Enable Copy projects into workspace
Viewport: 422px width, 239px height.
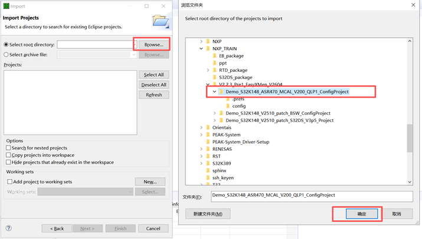pyautogui.click(x=8, y=155)
